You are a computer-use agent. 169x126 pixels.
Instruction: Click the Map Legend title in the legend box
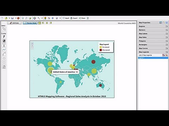pyautogui.click(x=104, y=44)
